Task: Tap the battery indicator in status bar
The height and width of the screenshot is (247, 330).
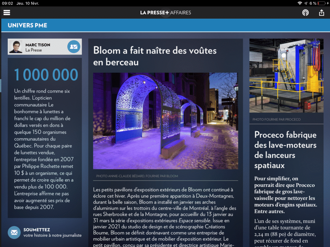Action: (x=321, y=3)
